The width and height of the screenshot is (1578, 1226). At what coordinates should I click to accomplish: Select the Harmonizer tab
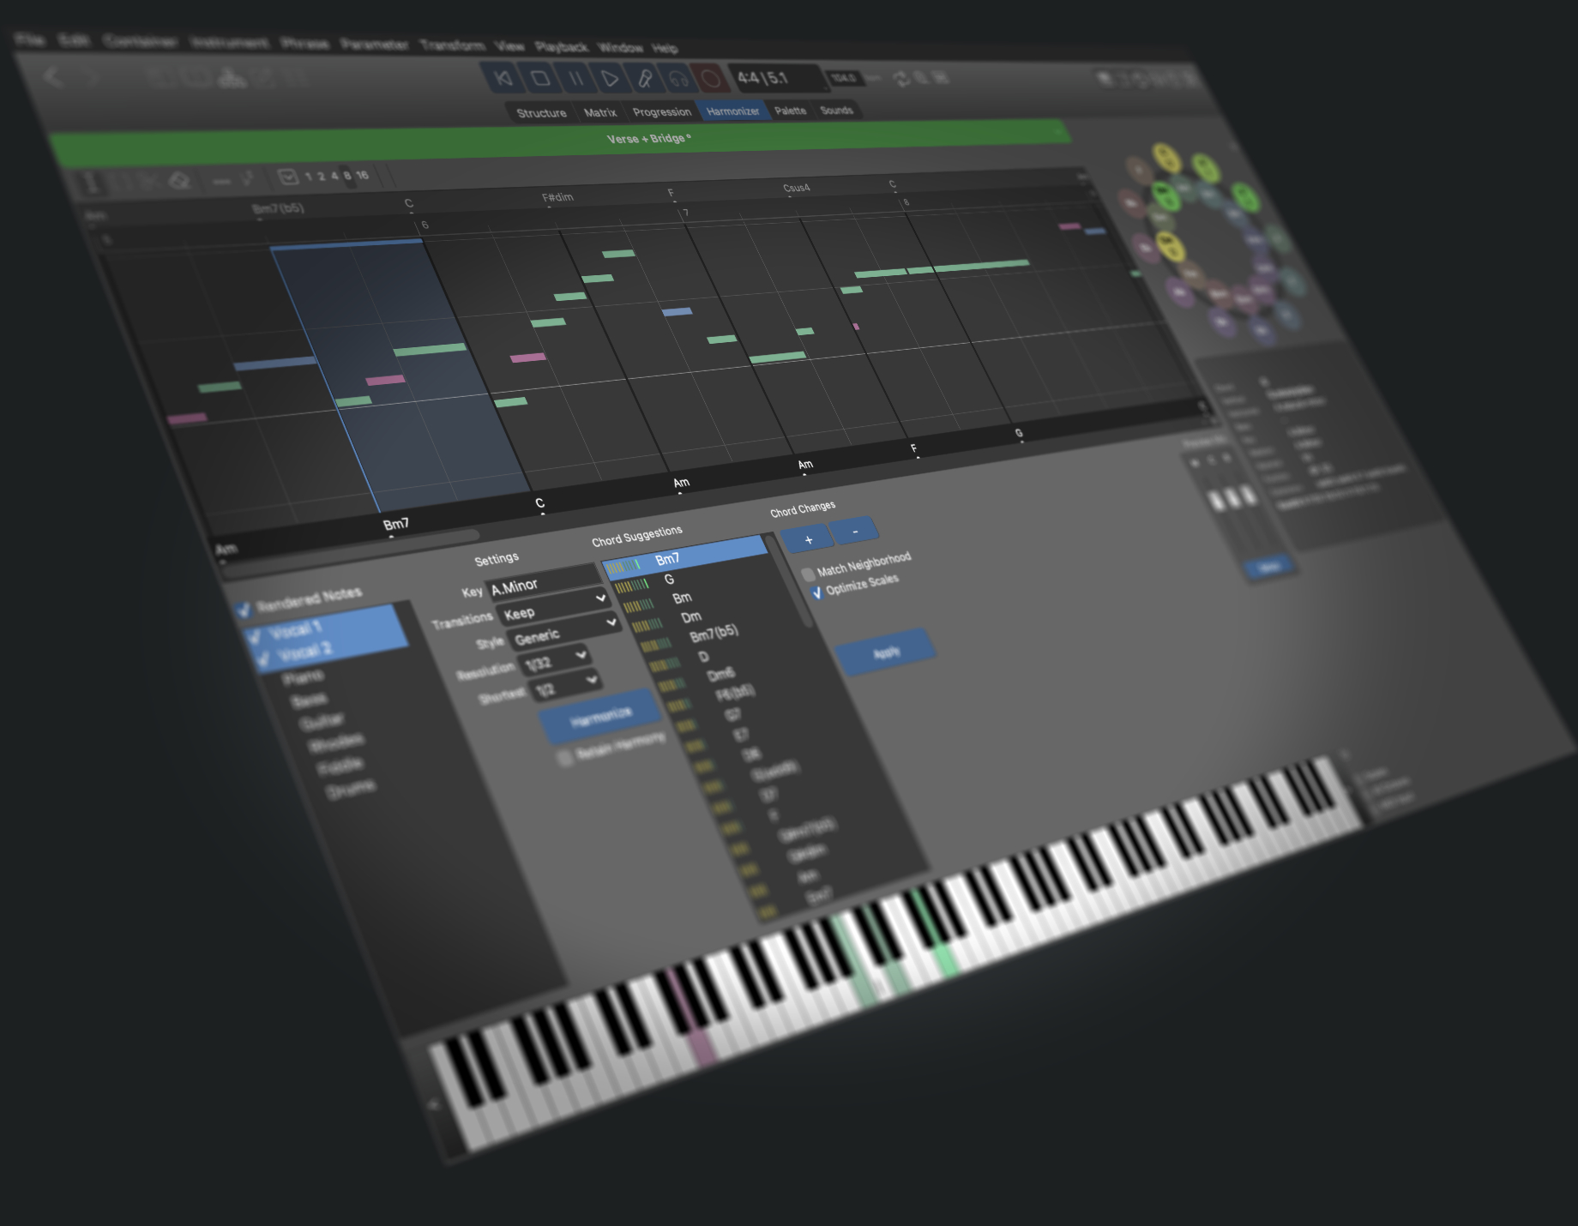click(x=733, y=111)
